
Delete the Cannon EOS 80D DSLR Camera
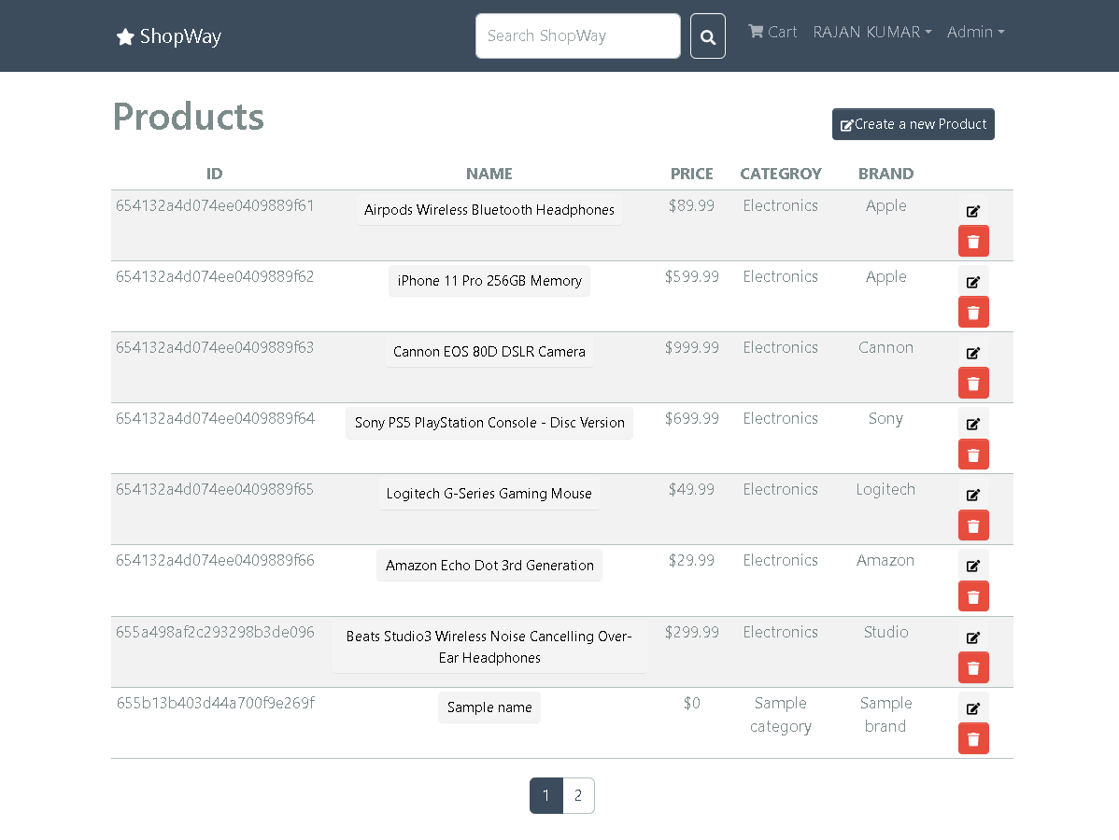973,383
